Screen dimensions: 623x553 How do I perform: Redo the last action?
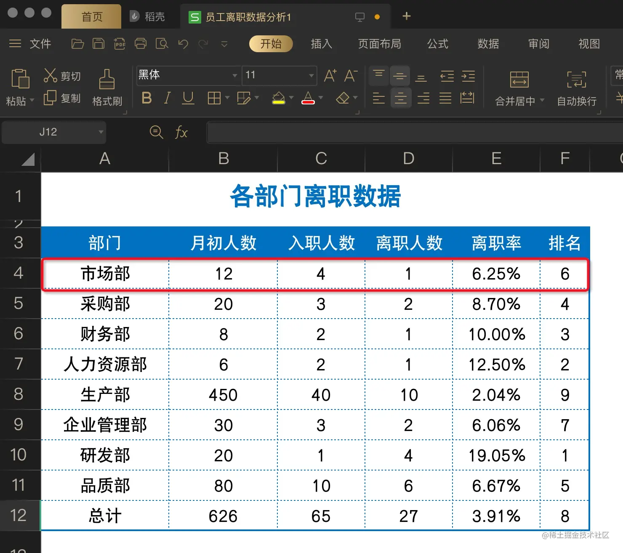pyautogui.click(x=203, y=44)
